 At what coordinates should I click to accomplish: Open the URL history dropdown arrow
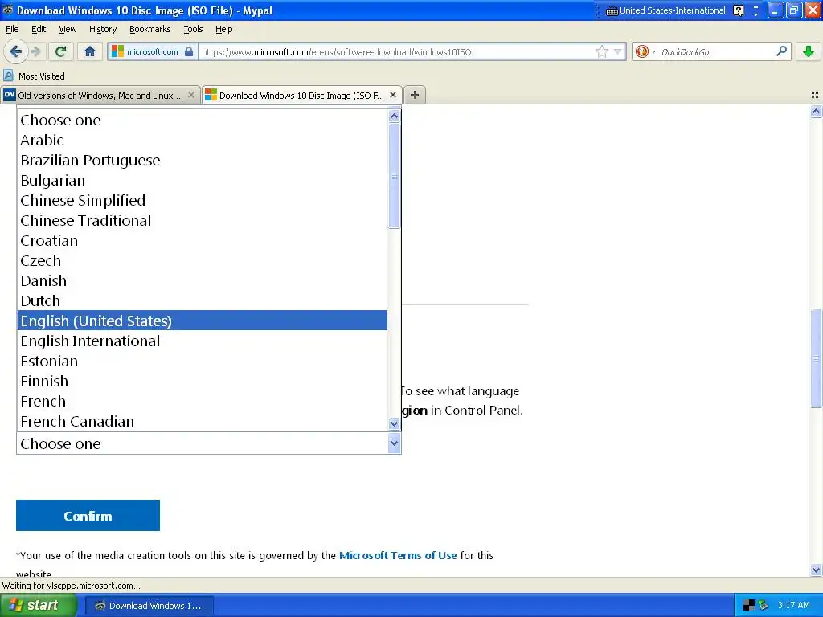[618, 51]
